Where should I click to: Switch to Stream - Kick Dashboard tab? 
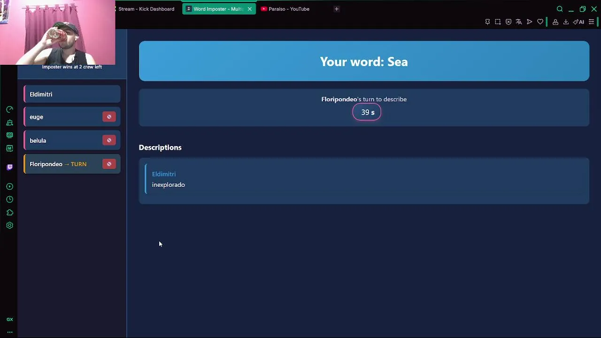(146, 9)
